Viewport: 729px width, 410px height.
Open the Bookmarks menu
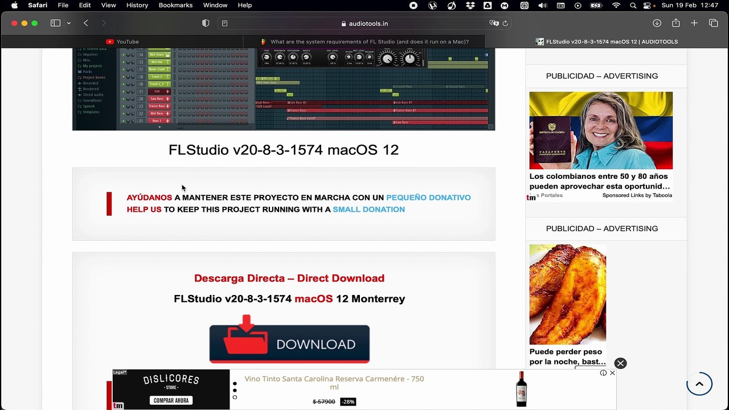click(x=175, y=5)
